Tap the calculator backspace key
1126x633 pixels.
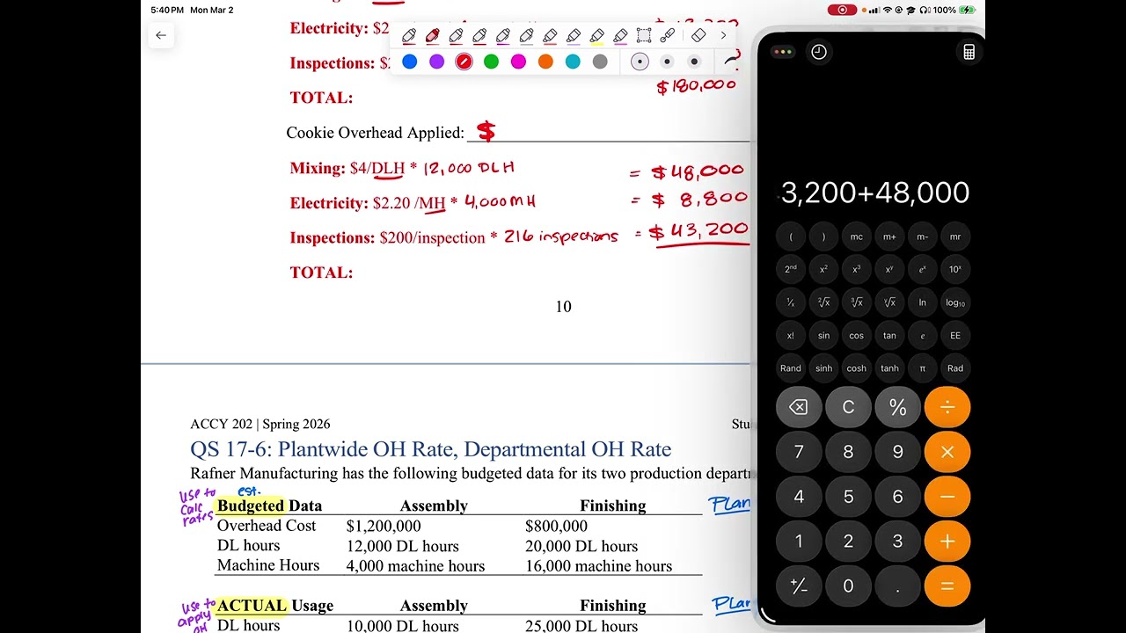point(799,407)
